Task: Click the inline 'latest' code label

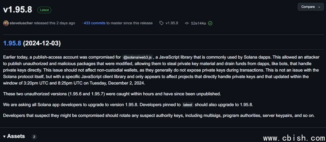Action: [x=187, y=105]
